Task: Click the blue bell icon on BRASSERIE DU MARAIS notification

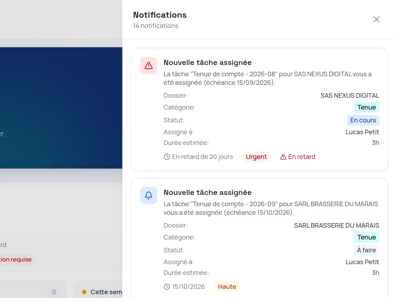Action: pos(149,195)
